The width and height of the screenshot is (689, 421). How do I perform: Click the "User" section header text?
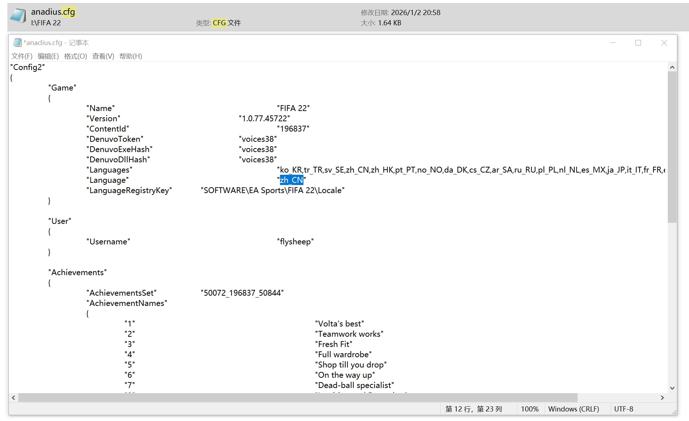[x=60, y=221]
